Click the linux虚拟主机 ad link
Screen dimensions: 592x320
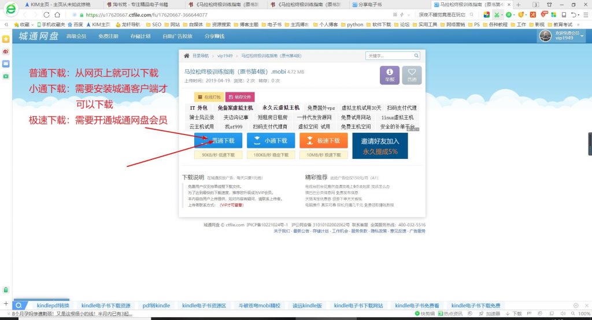[397, 117]
